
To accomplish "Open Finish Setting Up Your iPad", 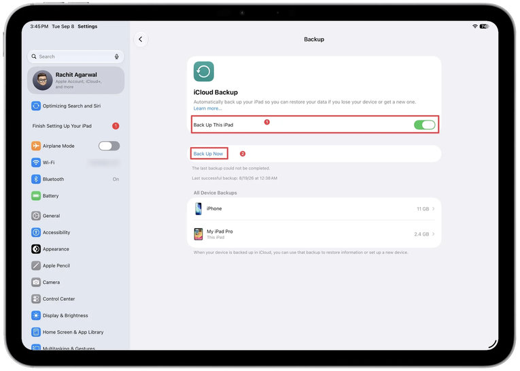I will (x=76, y=126).
